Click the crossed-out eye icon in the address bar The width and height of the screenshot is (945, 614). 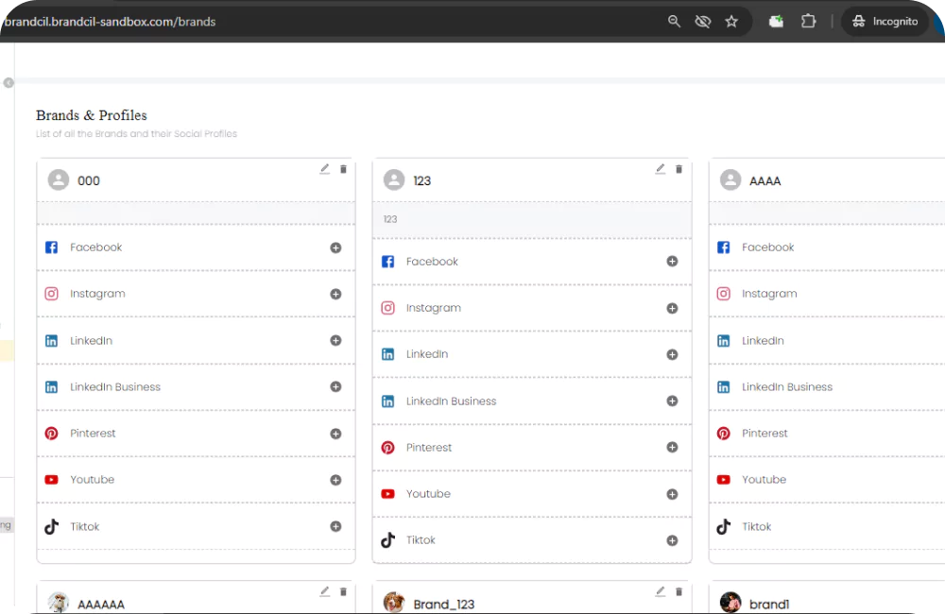coord(703,22)
